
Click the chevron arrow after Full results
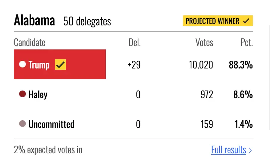[x=250, y=151]
